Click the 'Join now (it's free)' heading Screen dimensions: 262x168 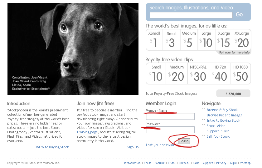pos(95,104)
